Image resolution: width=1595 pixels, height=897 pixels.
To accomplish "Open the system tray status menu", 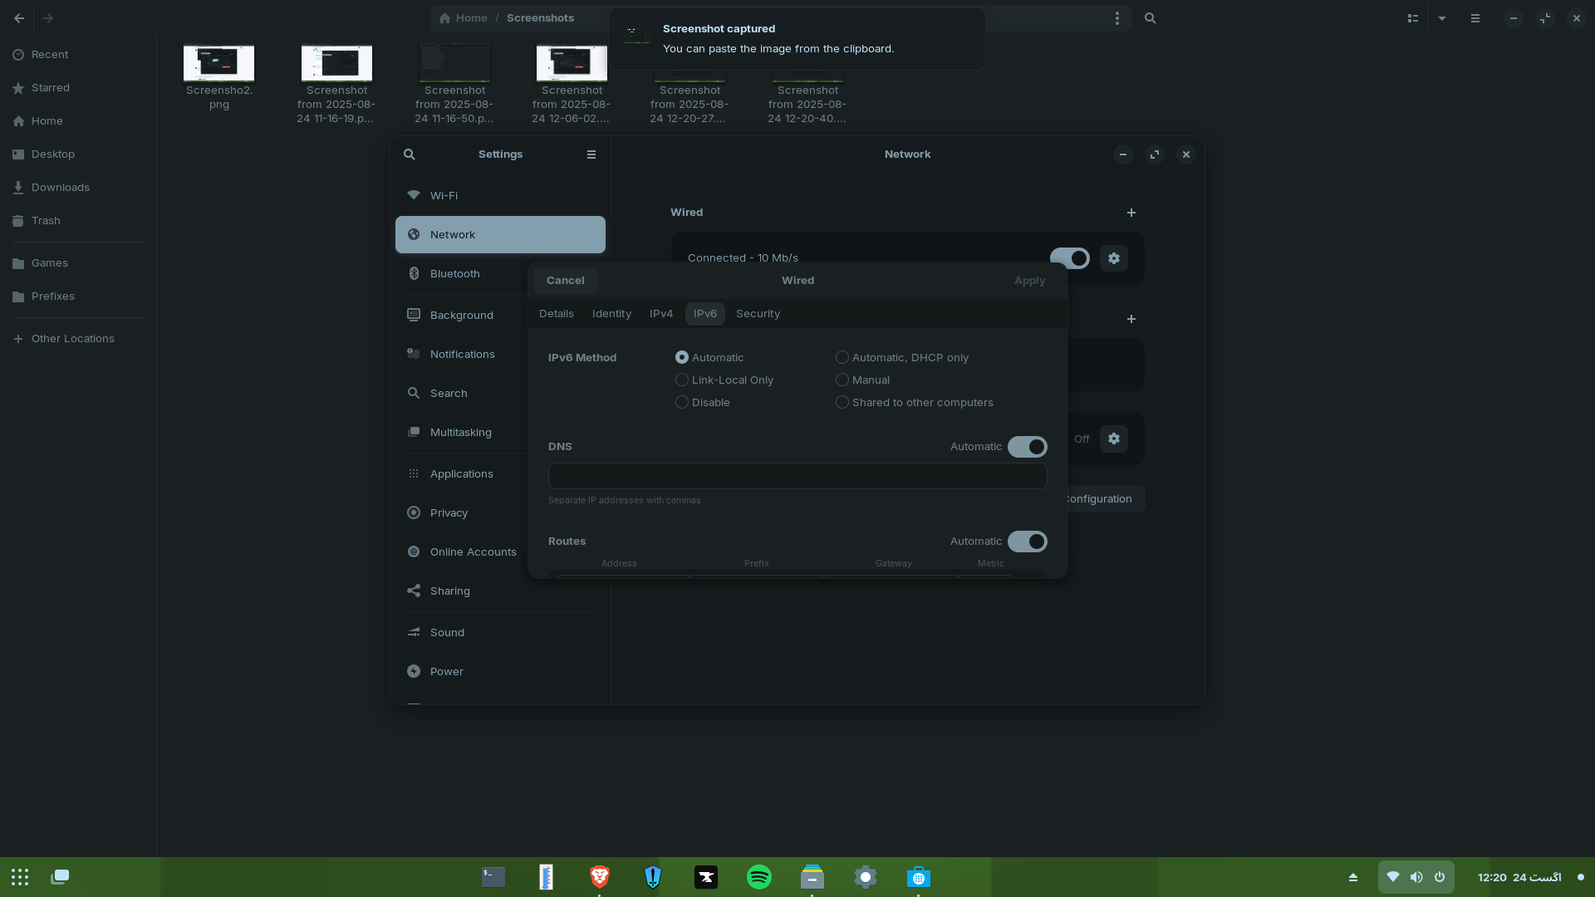I will 1416,877.
